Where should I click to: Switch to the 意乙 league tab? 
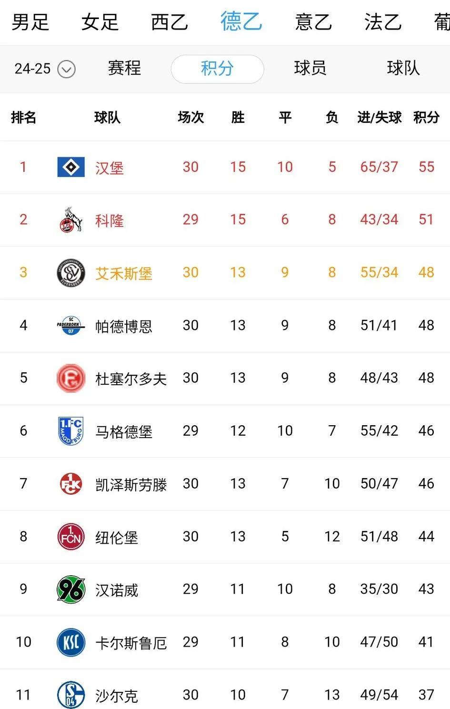[313, 22]
